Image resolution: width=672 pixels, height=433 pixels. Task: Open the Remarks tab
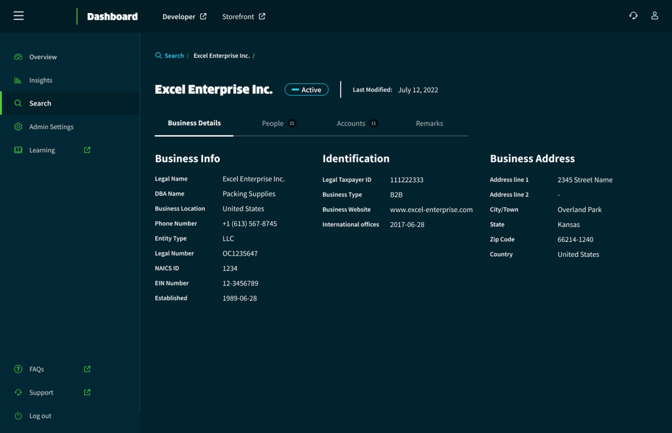(x=429, y=123)
